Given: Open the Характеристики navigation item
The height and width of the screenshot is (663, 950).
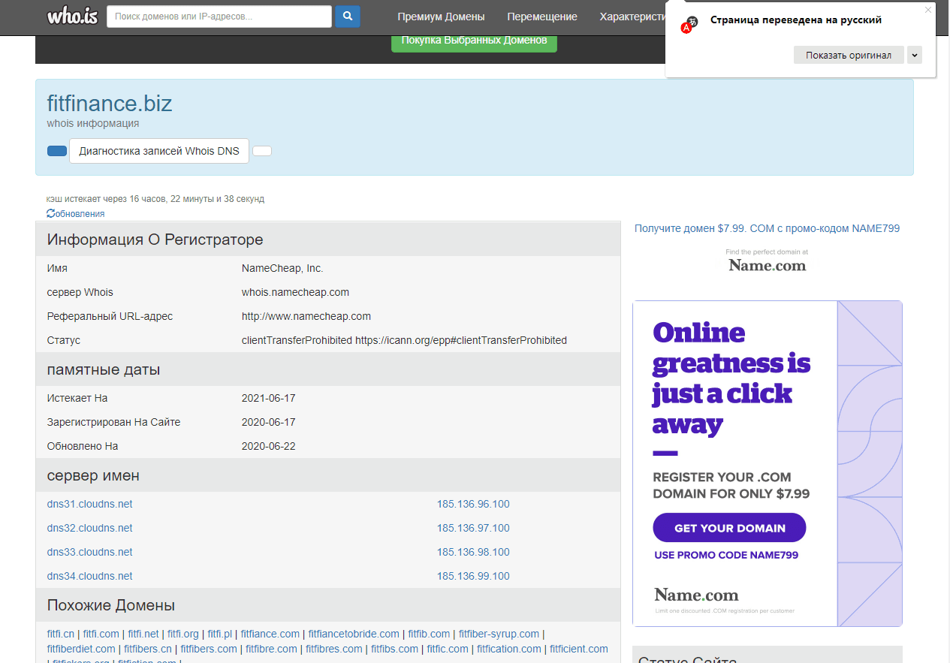Looking at the screenshot, I should coord(632,17).
